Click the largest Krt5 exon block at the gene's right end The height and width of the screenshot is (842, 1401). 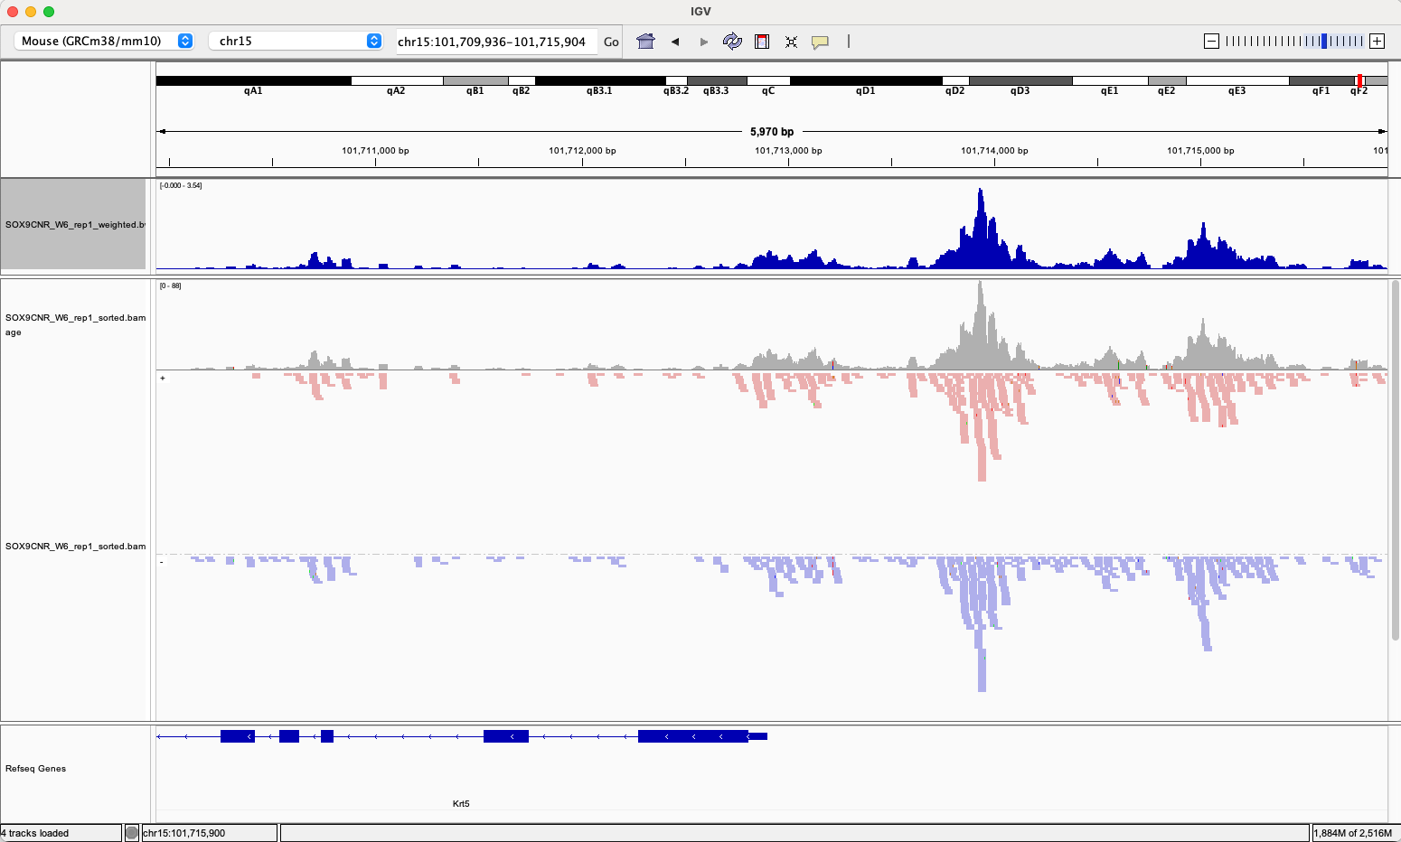click(x=693, y=736)
